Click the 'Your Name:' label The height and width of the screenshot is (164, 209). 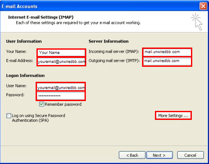point(16,51)
